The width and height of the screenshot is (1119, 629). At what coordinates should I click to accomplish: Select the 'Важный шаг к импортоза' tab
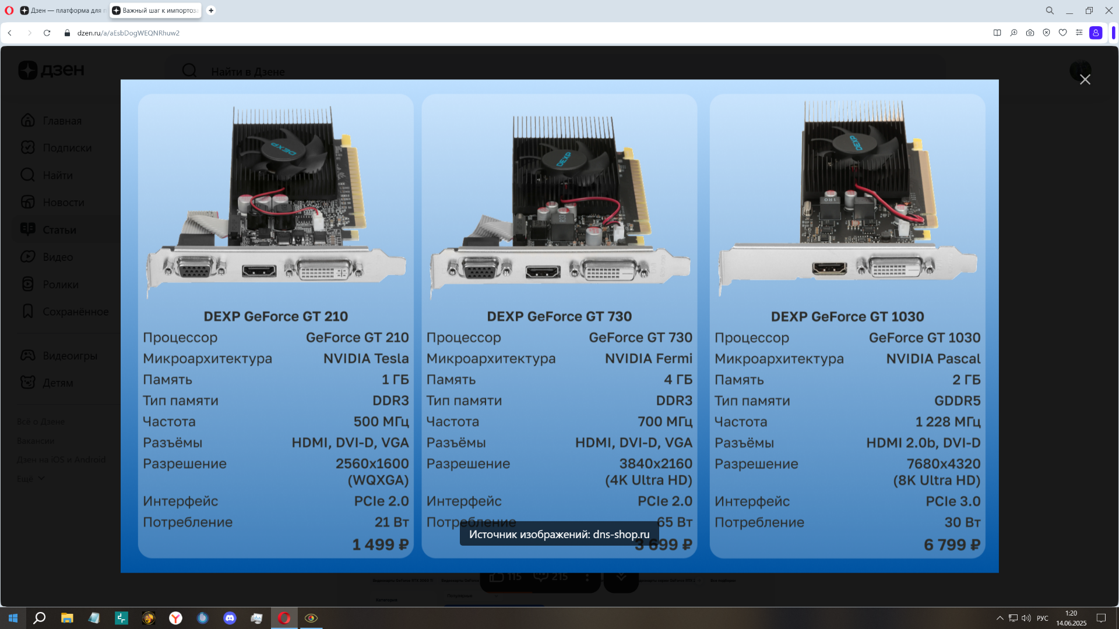tap(156, 10)
